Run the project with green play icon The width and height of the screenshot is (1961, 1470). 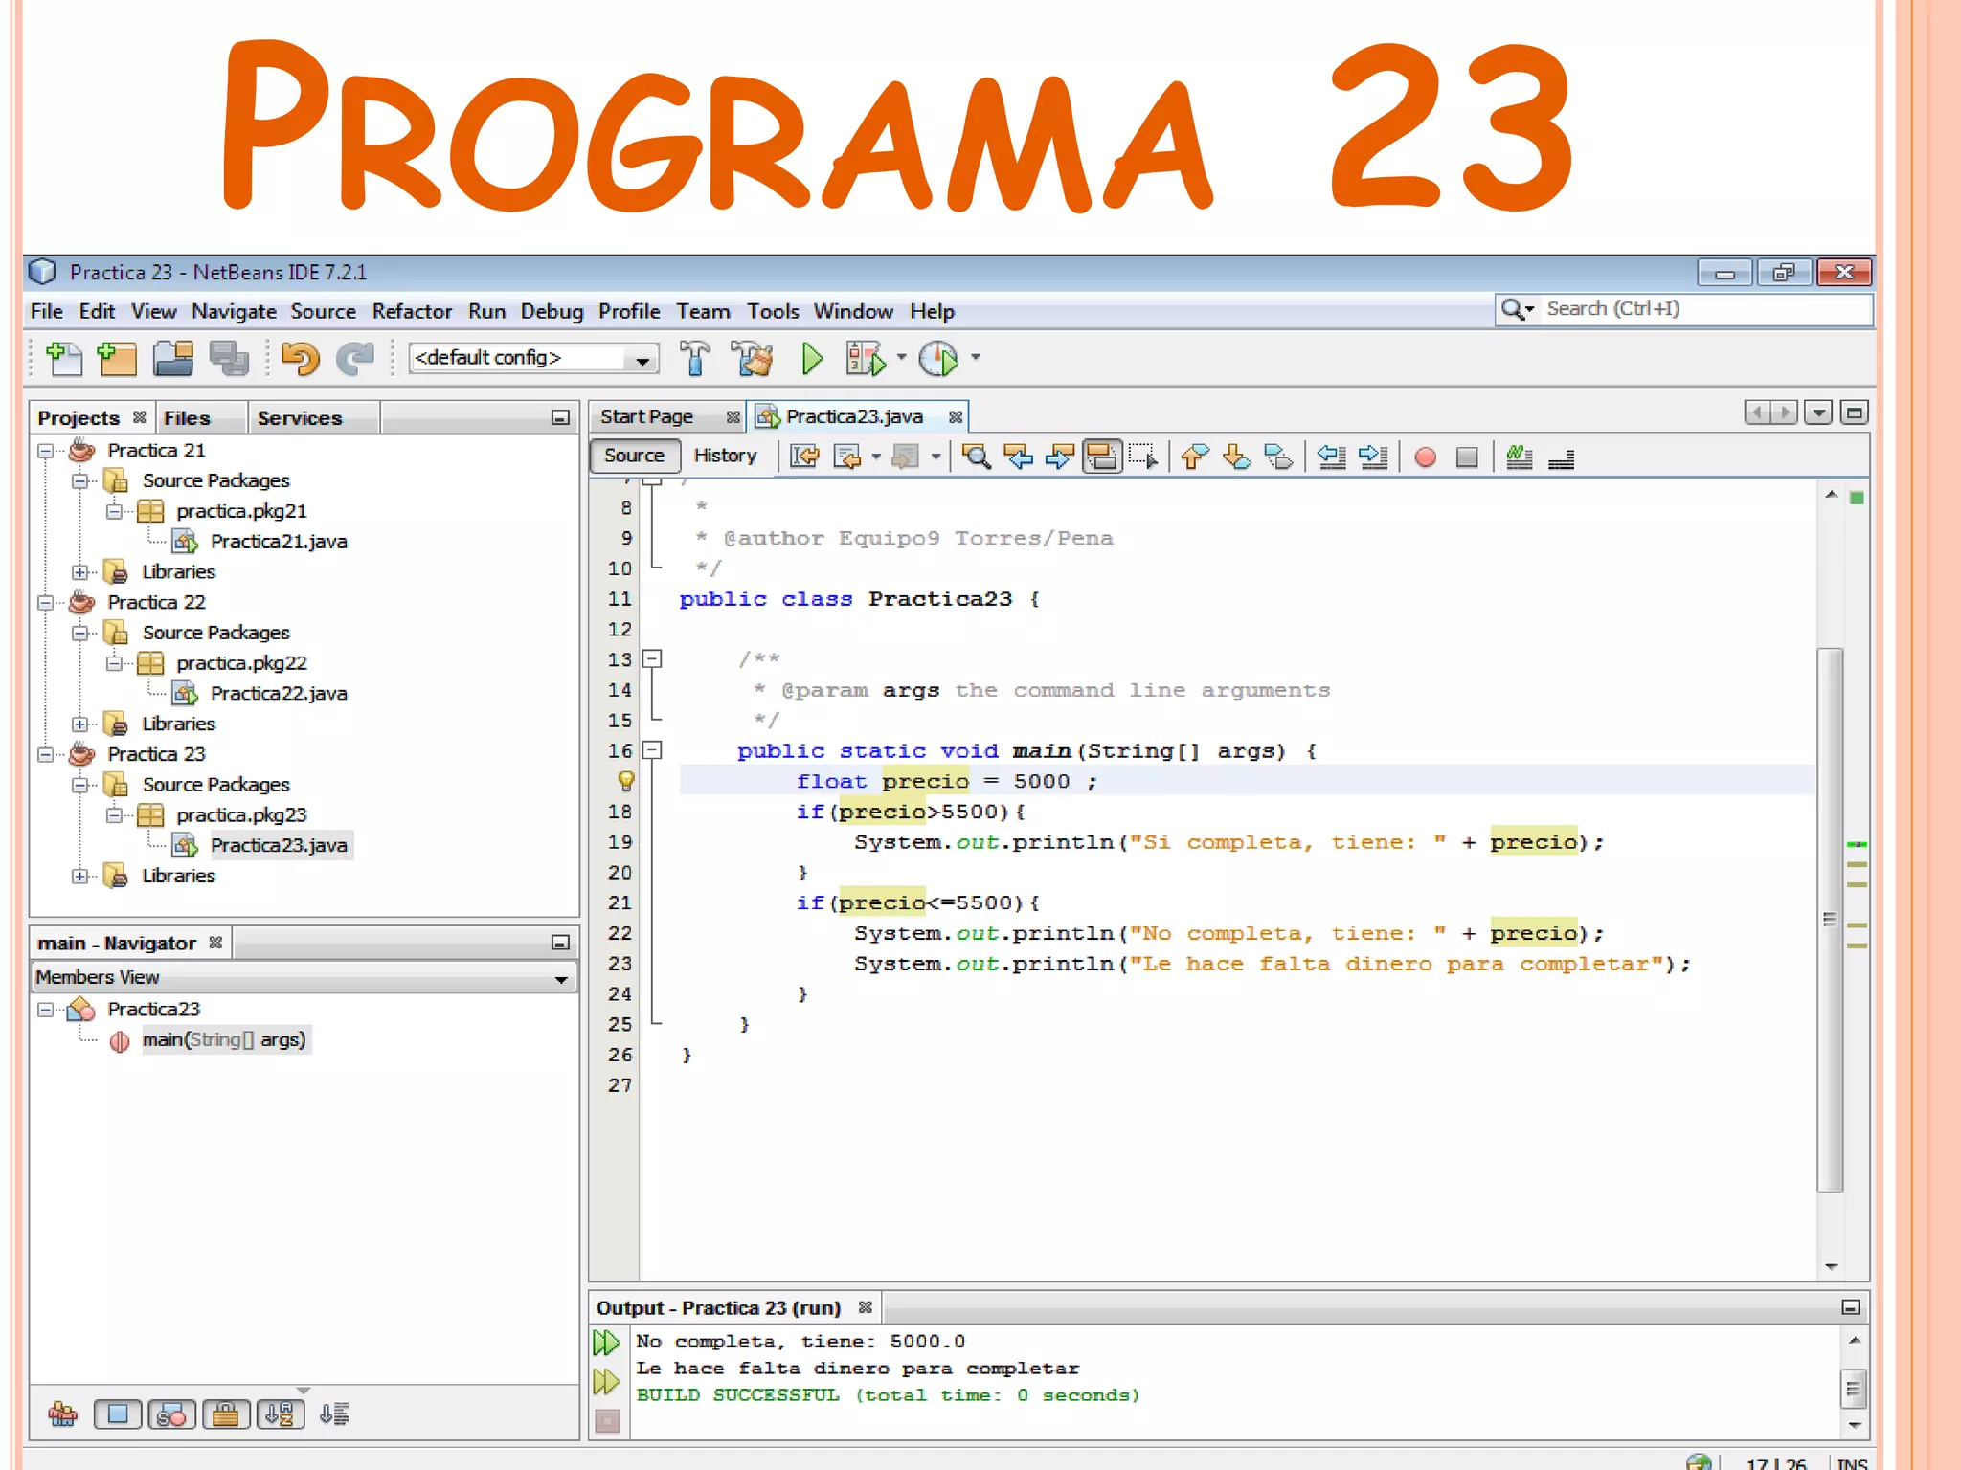pyautogui.click(x=812, y=359)
